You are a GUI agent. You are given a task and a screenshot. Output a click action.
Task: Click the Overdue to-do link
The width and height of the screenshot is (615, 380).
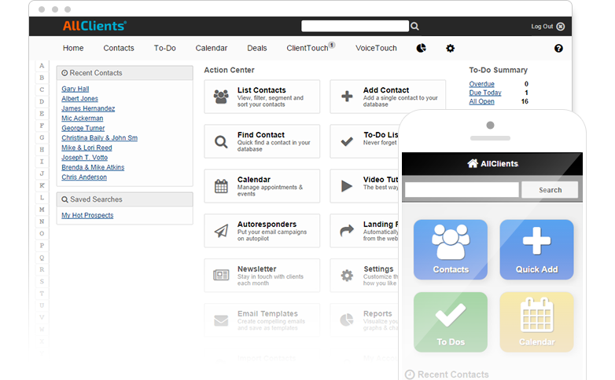[481, 84]
